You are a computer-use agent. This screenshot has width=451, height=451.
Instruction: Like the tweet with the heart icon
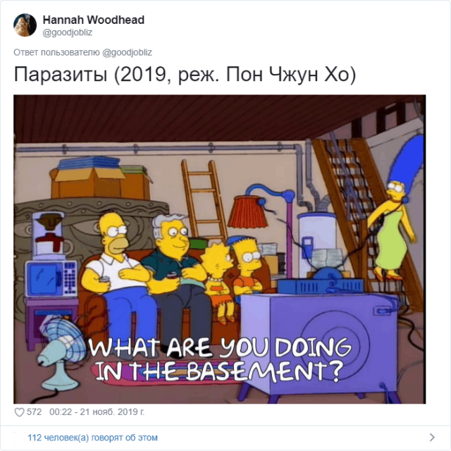click(19, 412)
